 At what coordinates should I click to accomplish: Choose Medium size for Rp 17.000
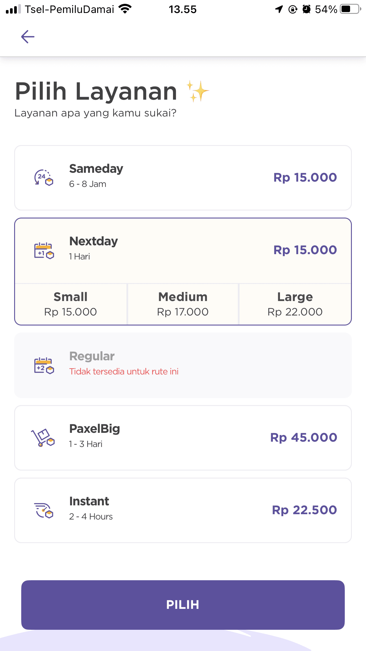pyautogui.click(x=183, y=304)
